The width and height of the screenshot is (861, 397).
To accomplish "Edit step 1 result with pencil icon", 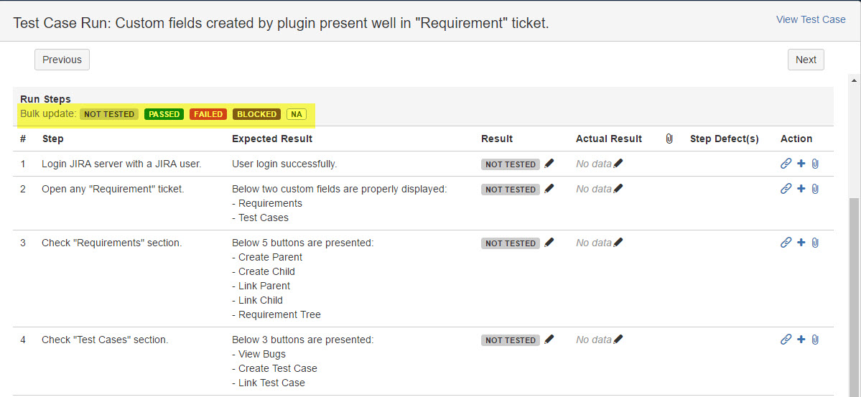I will pos(549,164).
